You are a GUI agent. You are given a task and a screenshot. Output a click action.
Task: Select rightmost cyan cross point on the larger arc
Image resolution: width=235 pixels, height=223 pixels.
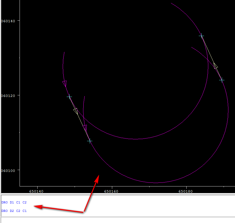[x=222, y=80]
